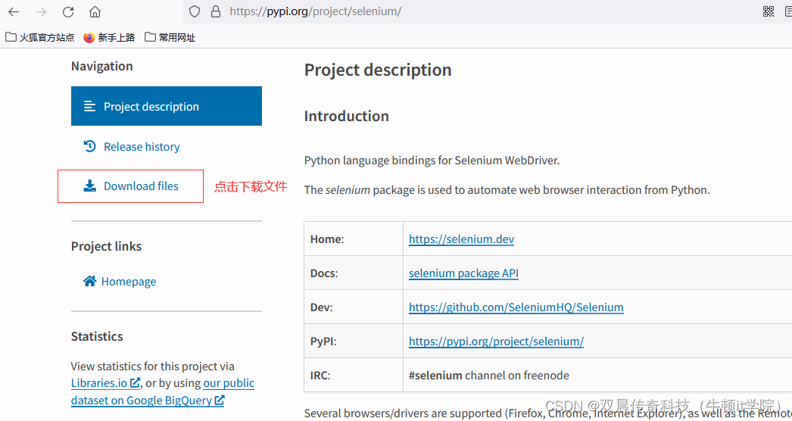792x421 pixels.
Task: Select the Project description tab
Action: pyautogui.click(x=166, y=106)
